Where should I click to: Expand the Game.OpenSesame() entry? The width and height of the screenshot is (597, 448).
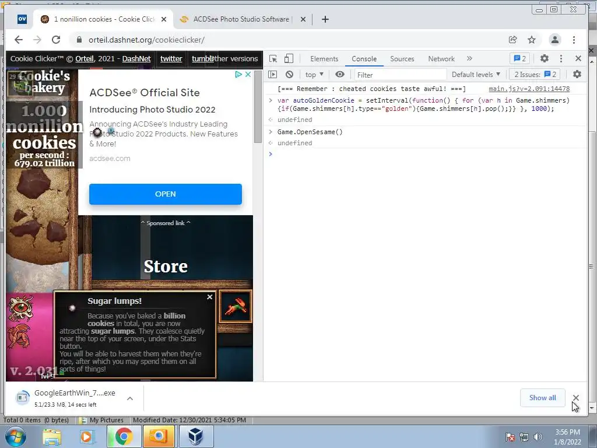(271, 132)
